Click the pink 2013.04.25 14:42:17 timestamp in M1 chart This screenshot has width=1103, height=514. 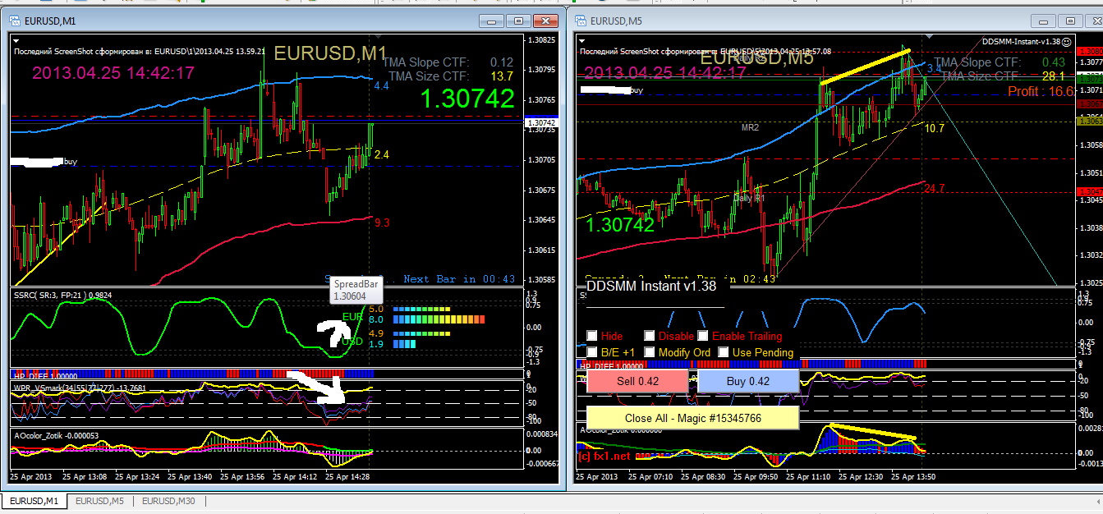[113, 73]
